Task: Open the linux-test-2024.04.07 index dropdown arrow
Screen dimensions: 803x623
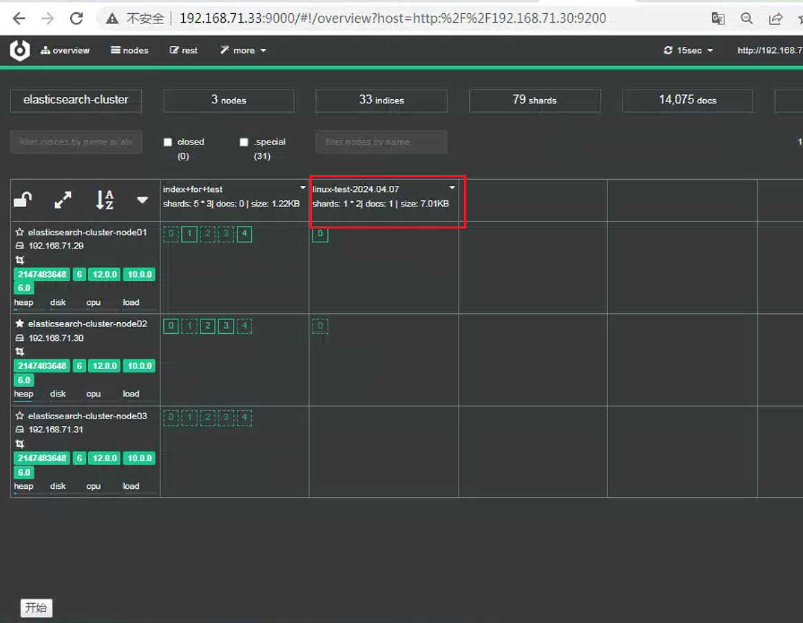Action: [452, 188]
